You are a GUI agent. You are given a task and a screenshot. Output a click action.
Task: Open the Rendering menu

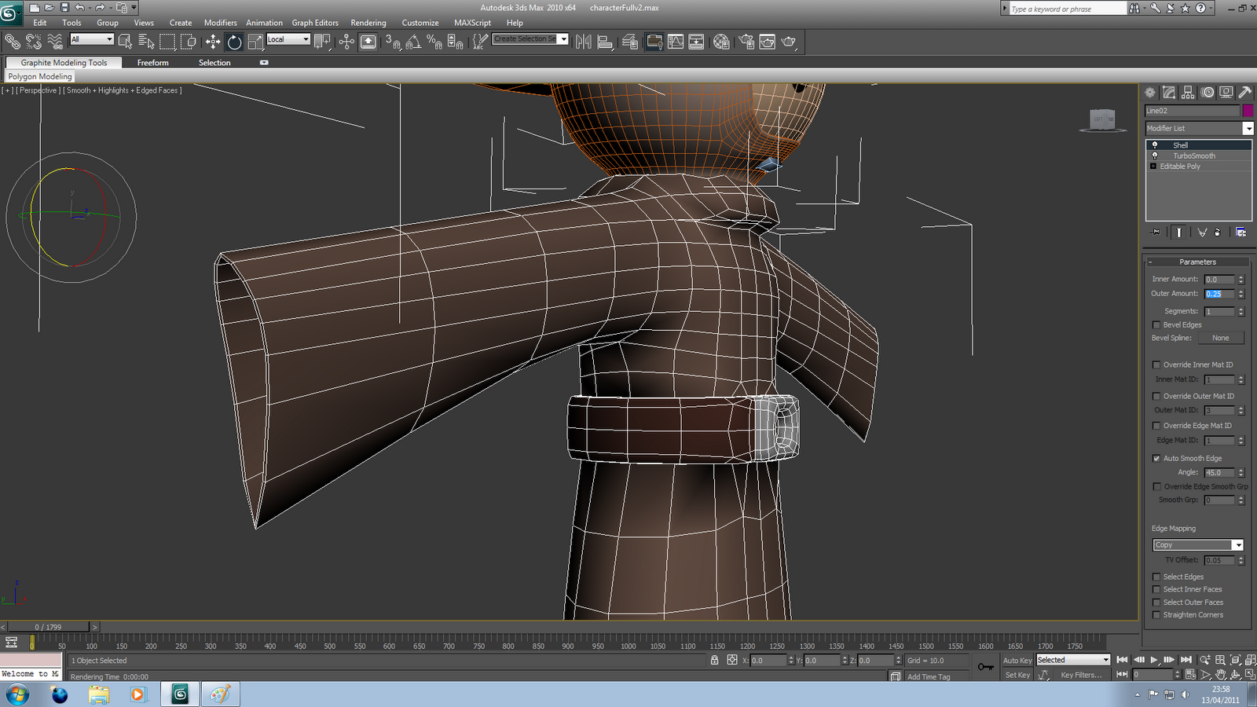[368, 23]
